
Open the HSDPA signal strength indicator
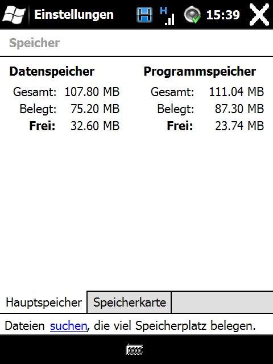pos(167,16)
